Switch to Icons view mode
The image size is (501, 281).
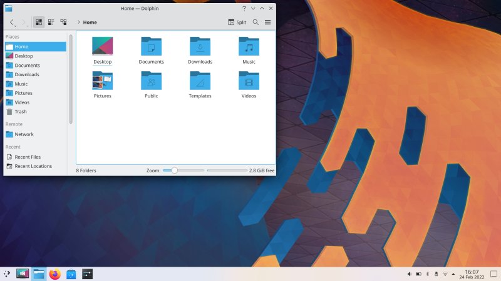click(39, 22)
